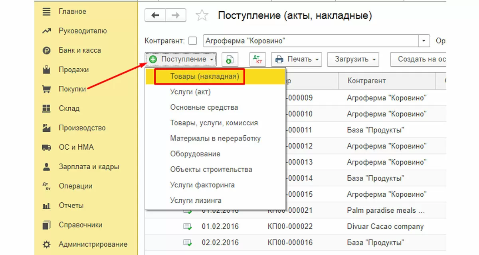This screenshot has width=479, height=255.
Task: Click the Зарплата и кадры person icon
Action: 47,167
